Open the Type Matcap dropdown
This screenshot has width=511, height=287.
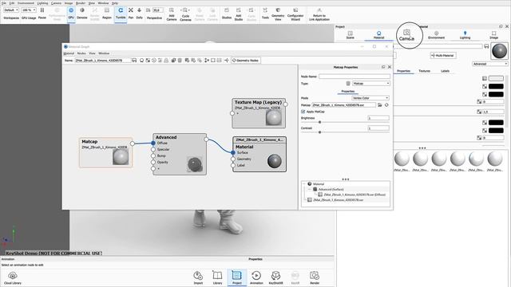pos(370,84)
